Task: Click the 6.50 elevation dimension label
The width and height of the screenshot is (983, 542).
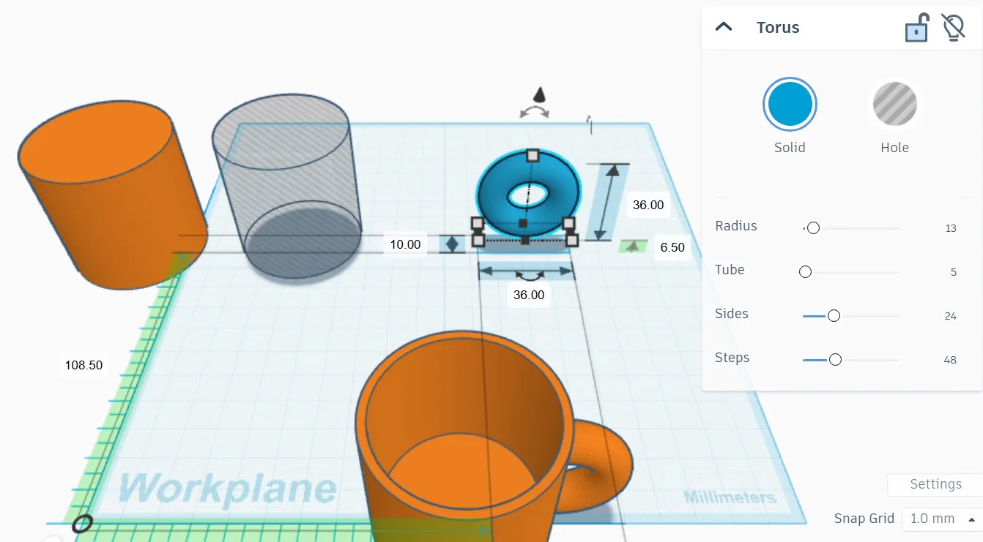Action: pos(672,247)
